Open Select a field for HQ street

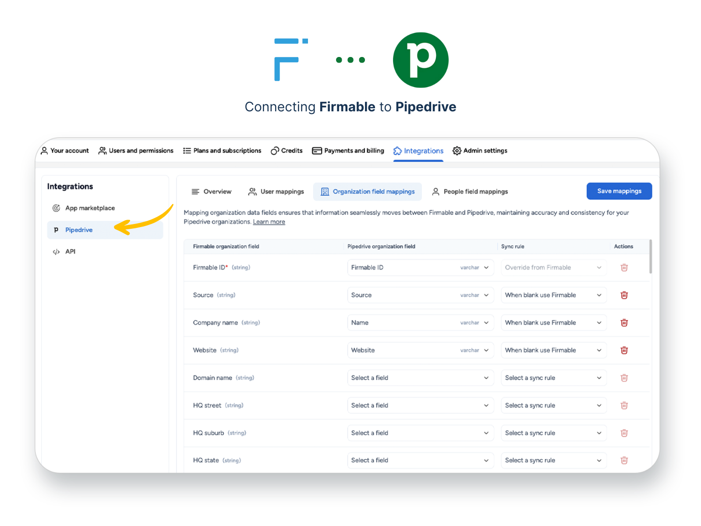click(421, 405)
